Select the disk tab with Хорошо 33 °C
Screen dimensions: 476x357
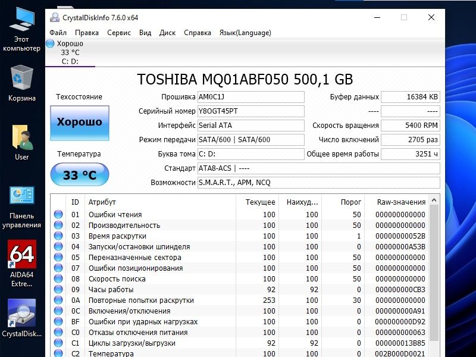[70, 52]
